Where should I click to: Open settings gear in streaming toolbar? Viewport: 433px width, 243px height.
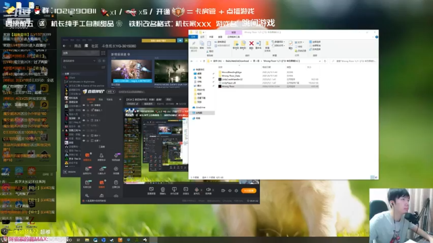tap(236, 190)
